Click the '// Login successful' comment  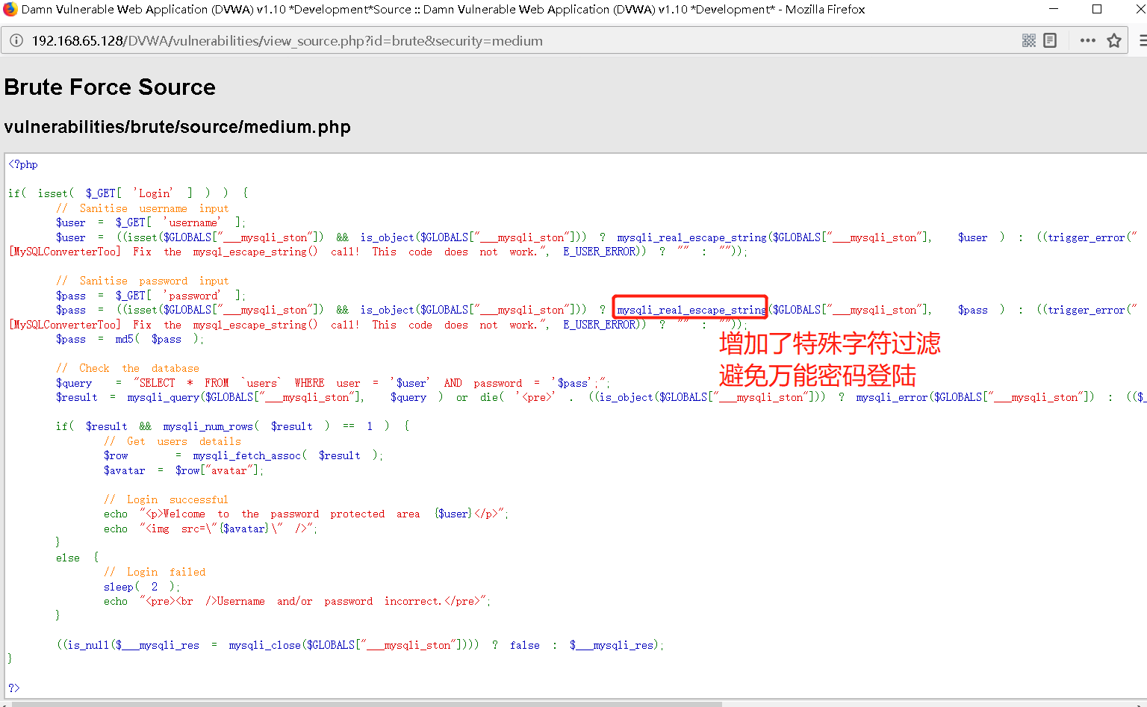pyautogui.click(x=166, y=499)
